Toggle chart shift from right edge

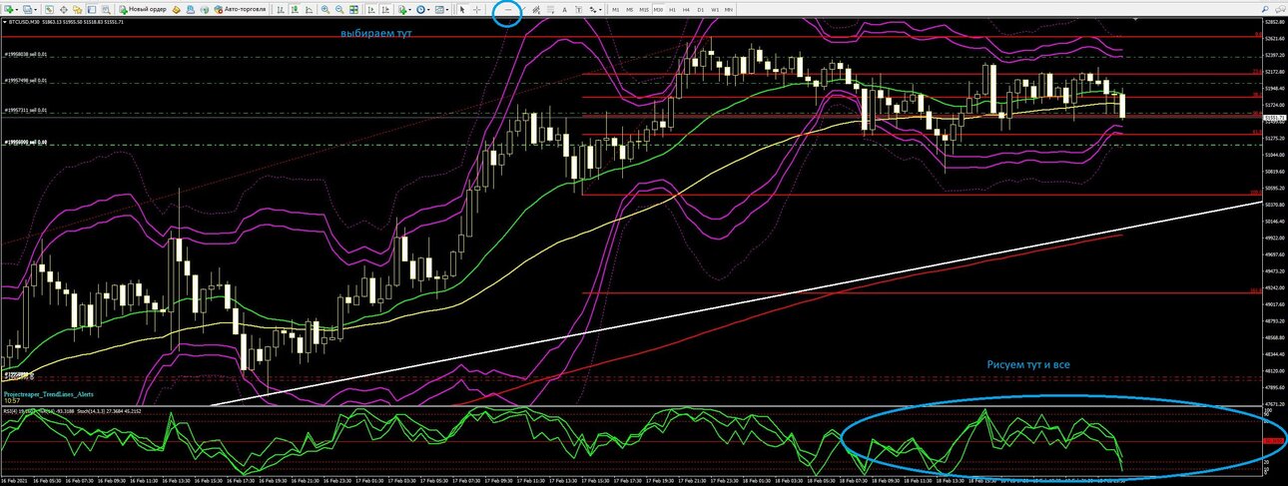(385, 9)
